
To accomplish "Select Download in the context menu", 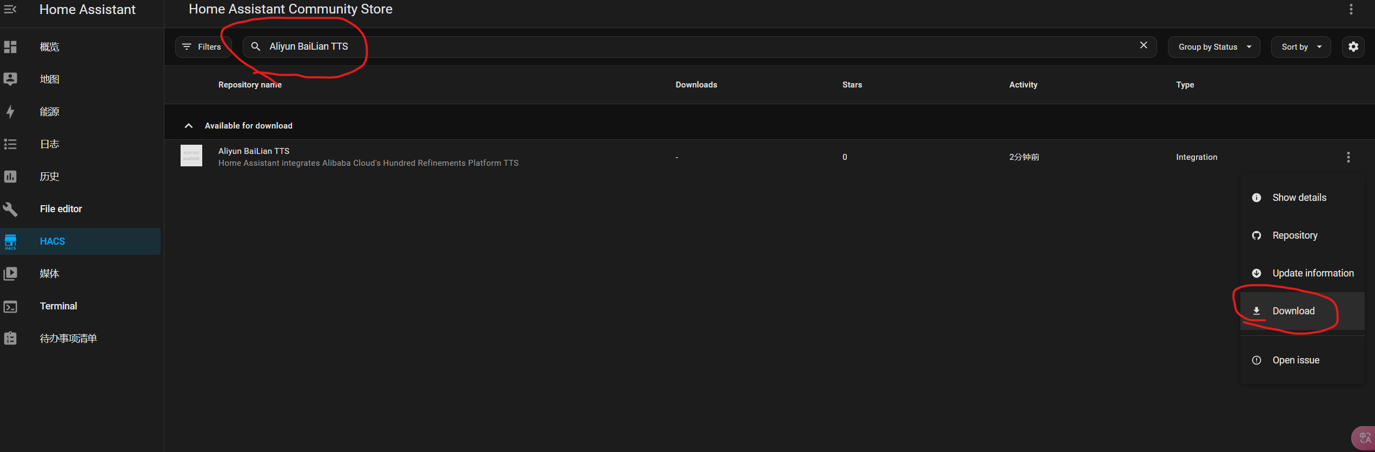I will click(x=1302, y=311).
